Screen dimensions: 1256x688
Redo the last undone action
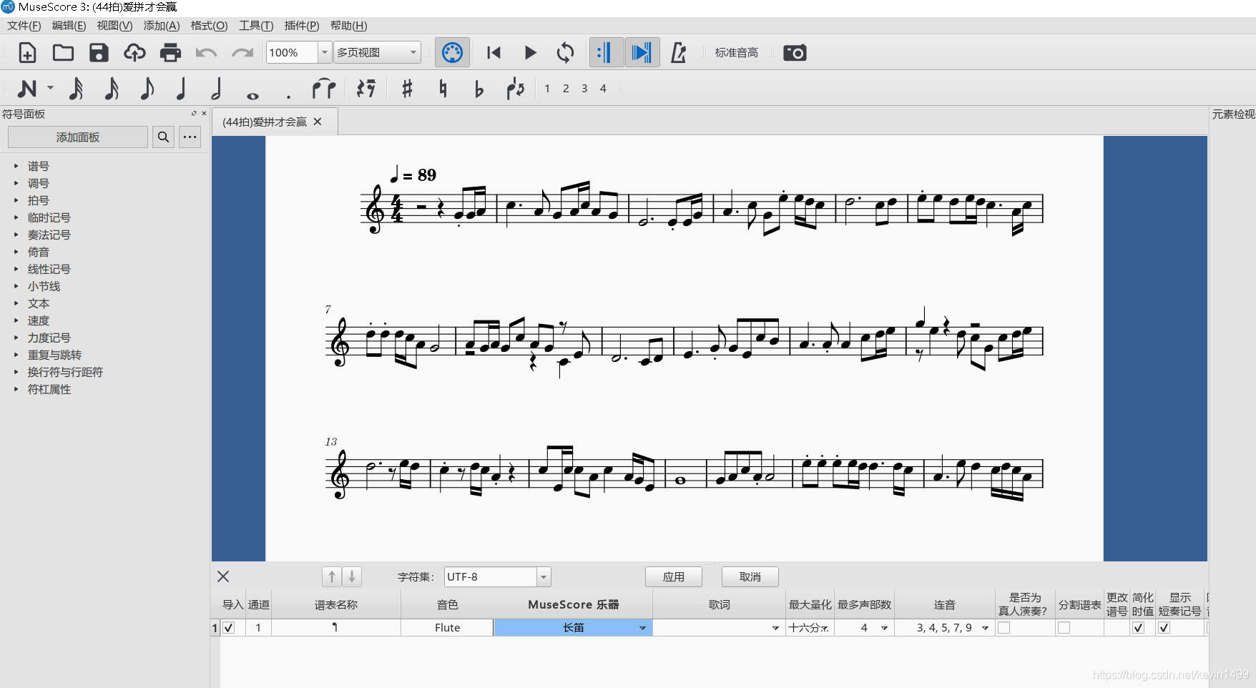(242, 53)
